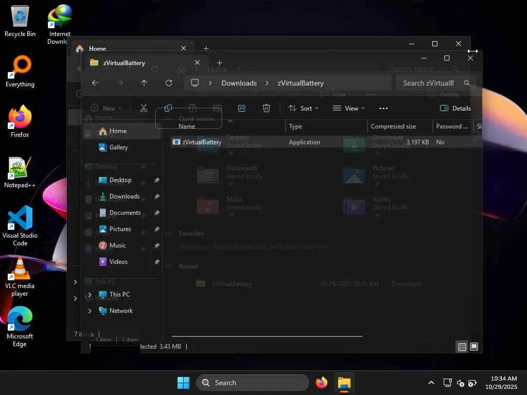Screen dimensions: 527x395
Task: Click the Copy icon in the toolbar
Action: coord(168,108)
